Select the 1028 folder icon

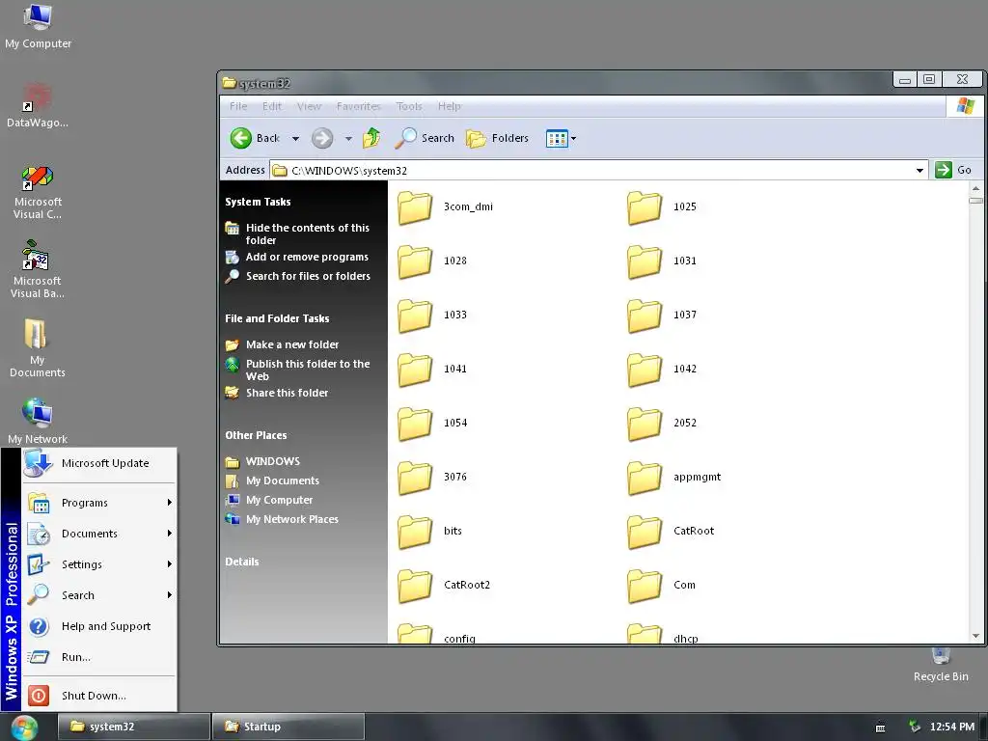tap(415, 262)
